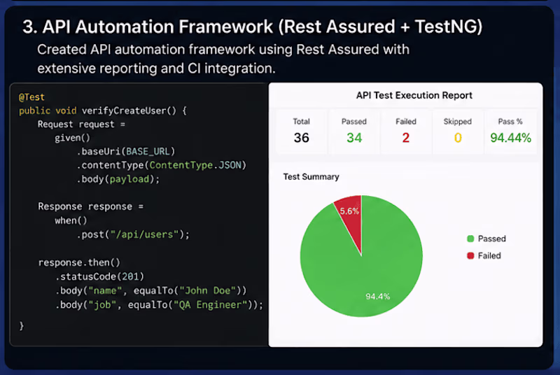Viewport: 560px width, 375px height.
Task: Click the Request request = line
Action: [x=81, y=124]
